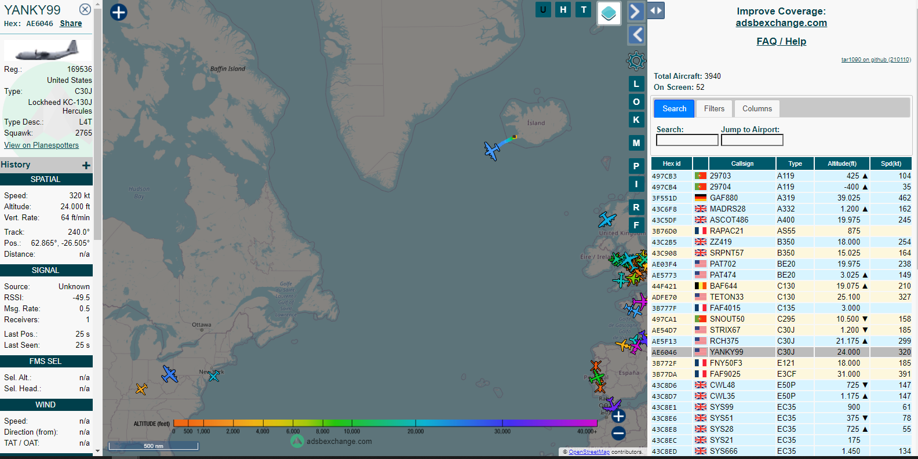Screen dimensions: 918x459
Task: Switch to the Search tab
Action: click(674, 108)
